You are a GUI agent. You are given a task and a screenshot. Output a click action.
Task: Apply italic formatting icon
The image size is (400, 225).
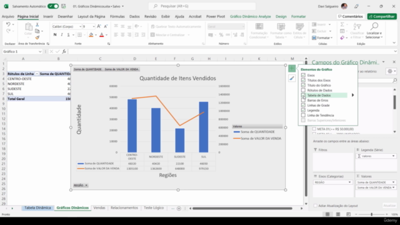click(62, 35)
